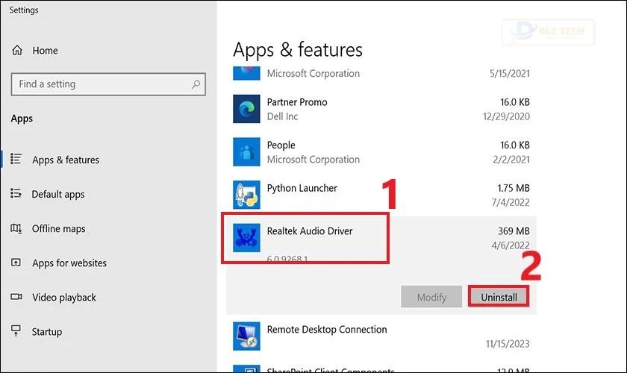Focus the Find a setting search box
Screen dimensions: 627x373
click(108, 84)
